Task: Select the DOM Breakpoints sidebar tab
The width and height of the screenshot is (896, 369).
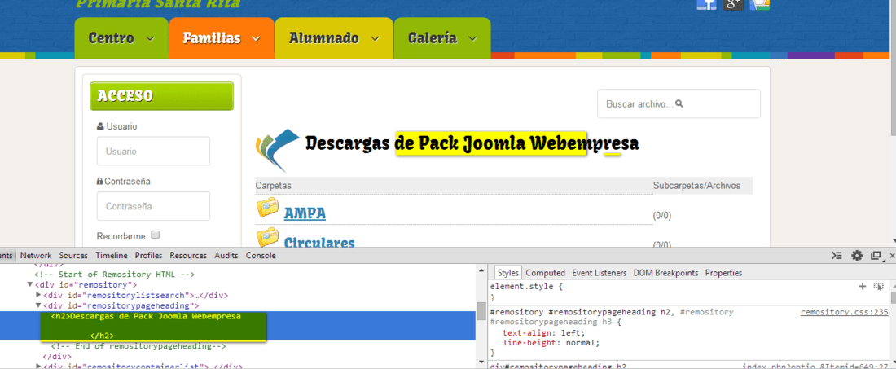Action: point(665,272)
